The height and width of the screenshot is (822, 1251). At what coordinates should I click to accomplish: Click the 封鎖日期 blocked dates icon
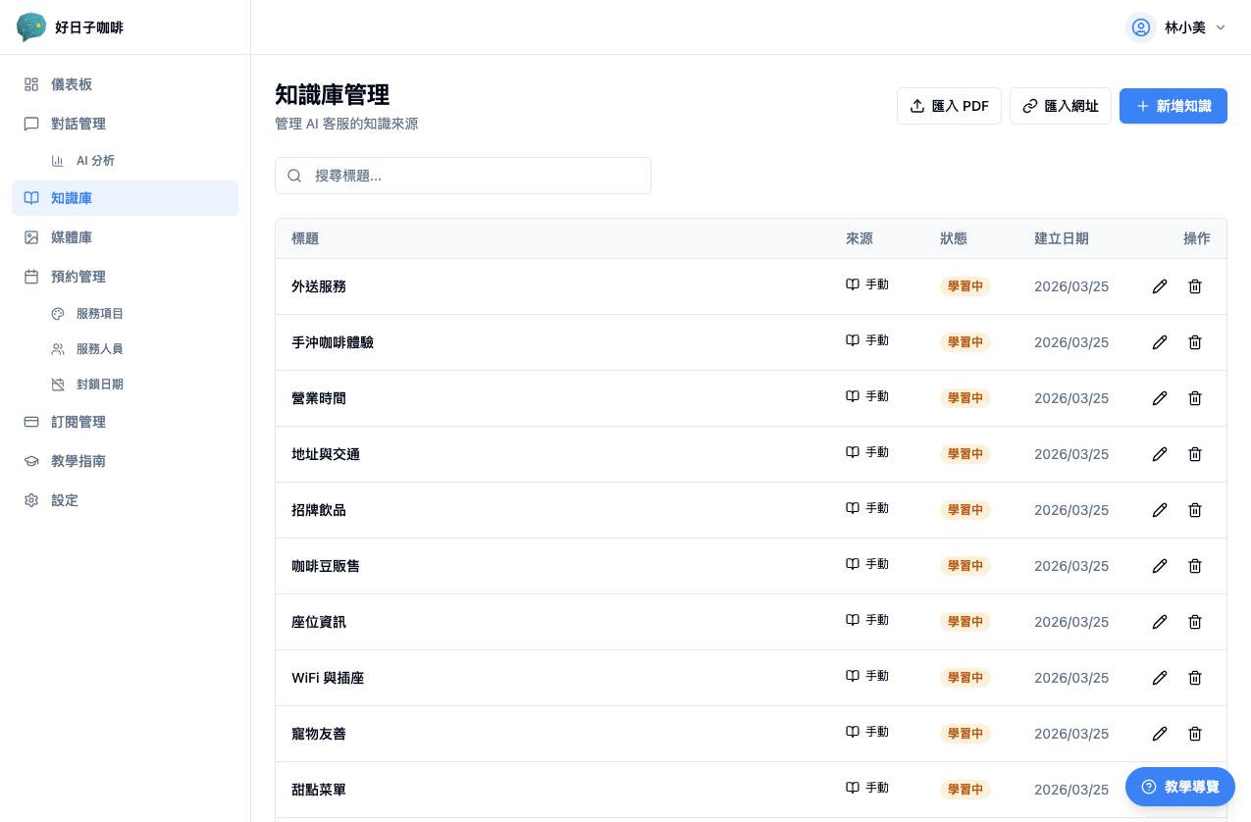click(59, 384)
